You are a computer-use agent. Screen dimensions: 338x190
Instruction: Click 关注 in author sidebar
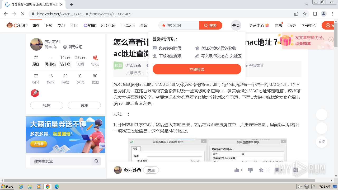pos(84,105)
